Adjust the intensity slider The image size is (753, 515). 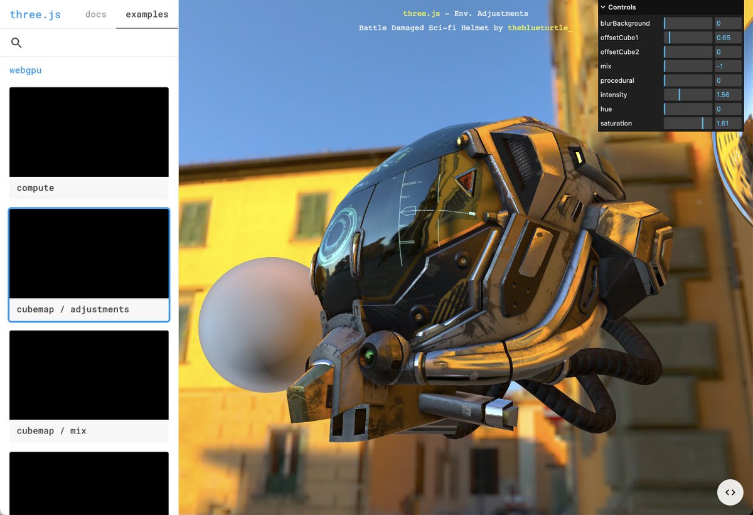click(688, 95)
